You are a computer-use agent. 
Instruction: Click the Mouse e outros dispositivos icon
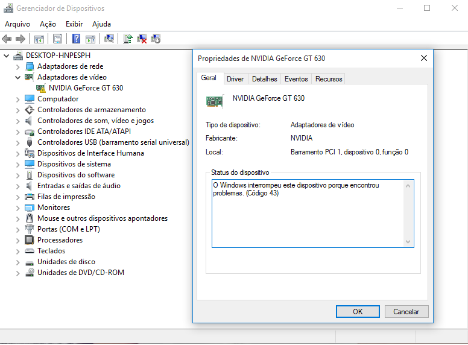point(29,218)
